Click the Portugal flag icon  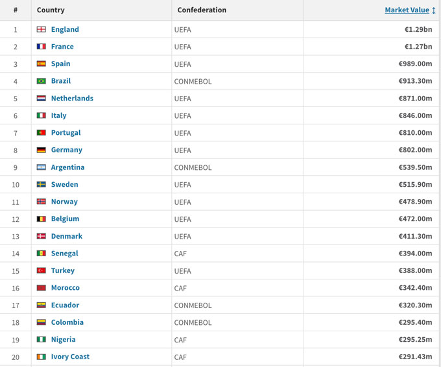point(42,133)
